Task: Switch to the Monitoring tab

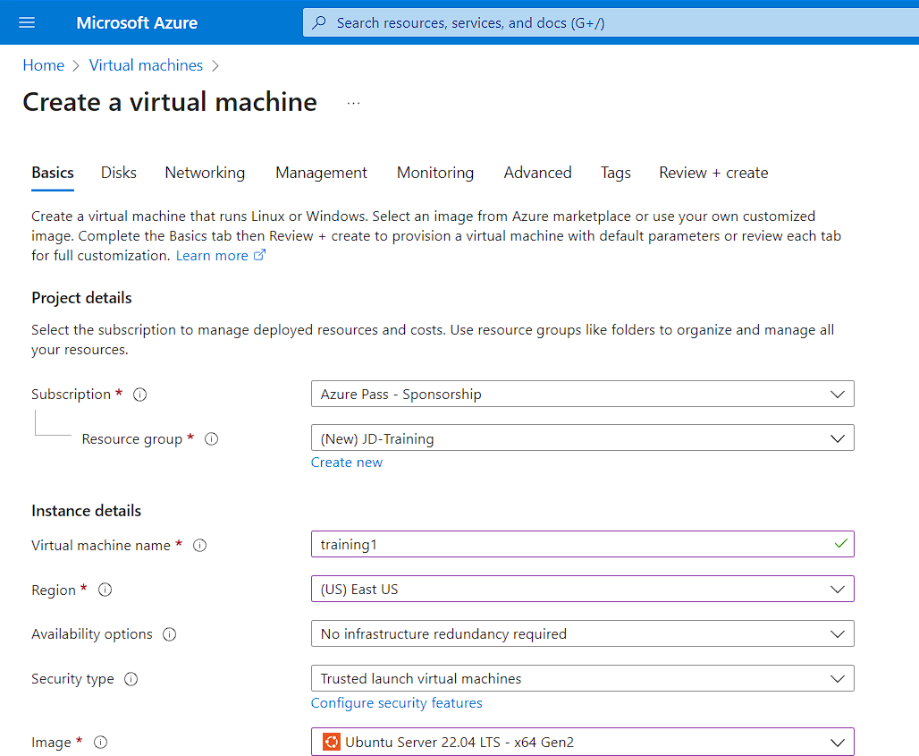Action: pos(435,173)
